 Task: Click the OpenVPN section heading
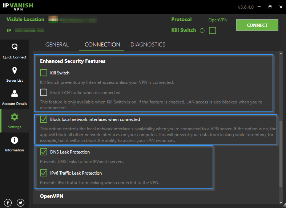(x=52, y=196)
